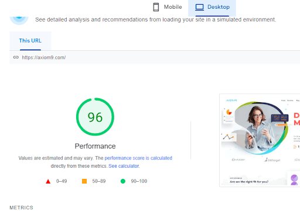Image resolution: width=300 pixels, height=211 pixels.
Task: Click the red triangle 0–49 legend icon
Action: click(48, 181)
